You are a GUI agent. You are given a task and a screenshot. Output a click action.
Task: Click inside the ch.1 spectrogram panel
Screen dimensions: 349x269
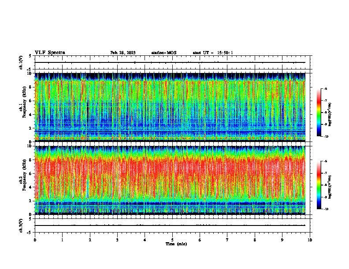(x=170, y=107)
